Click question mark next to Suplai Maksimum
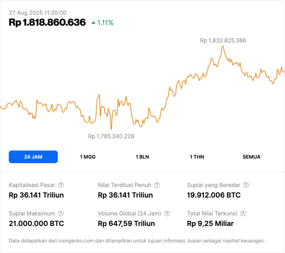 pyautogui.click(x=61, y=213)
